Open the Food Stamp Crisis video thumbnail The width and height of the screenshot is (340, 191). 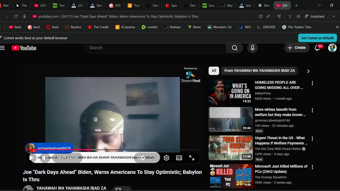[231, 148]
